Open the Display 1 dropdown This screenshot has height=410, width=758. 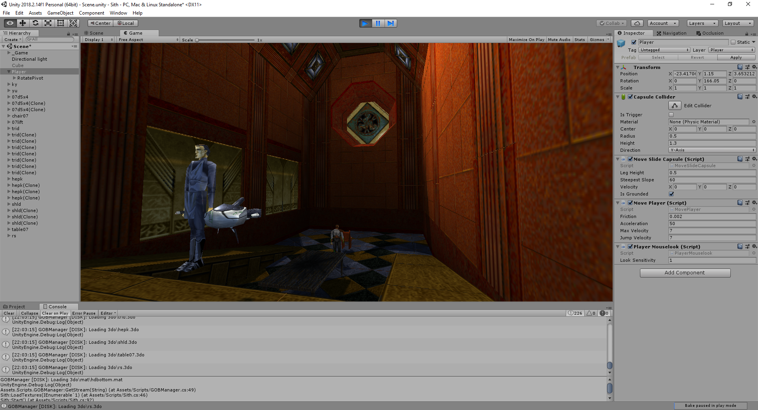(x=98, y=40)
